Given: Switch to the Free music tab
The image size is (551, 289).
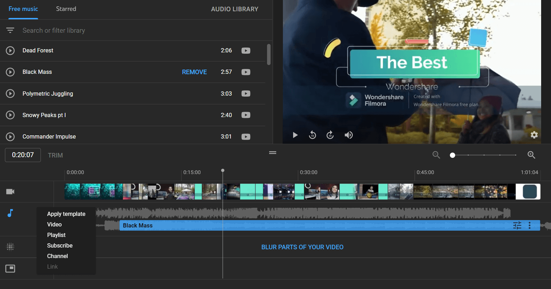Looking at the screenshot, I should (23, 9).
